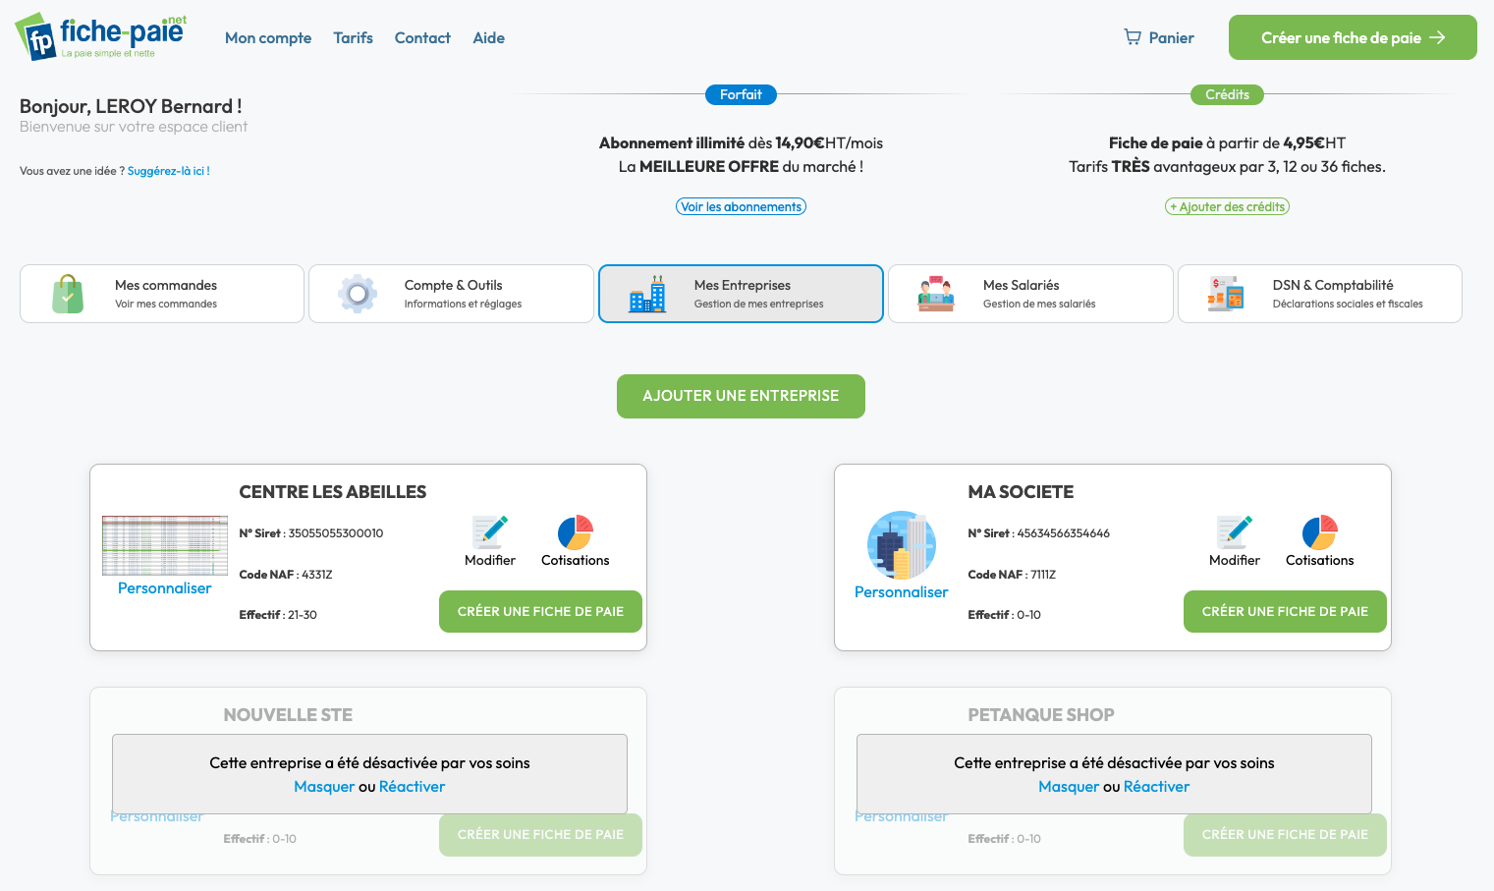The width and height of the screenshot is (1494, 891).
Task: Click the MA SOCIETE round building logo
Action: tap(902, 545)
